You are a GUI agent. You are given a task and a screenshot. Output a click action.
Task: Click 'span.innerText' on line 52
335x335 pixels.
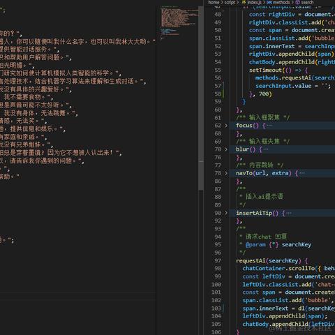click(x=272, y=46)
